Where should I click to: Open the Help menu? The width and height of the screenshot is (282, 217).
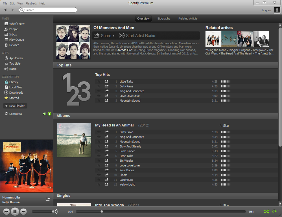point(42,3)
